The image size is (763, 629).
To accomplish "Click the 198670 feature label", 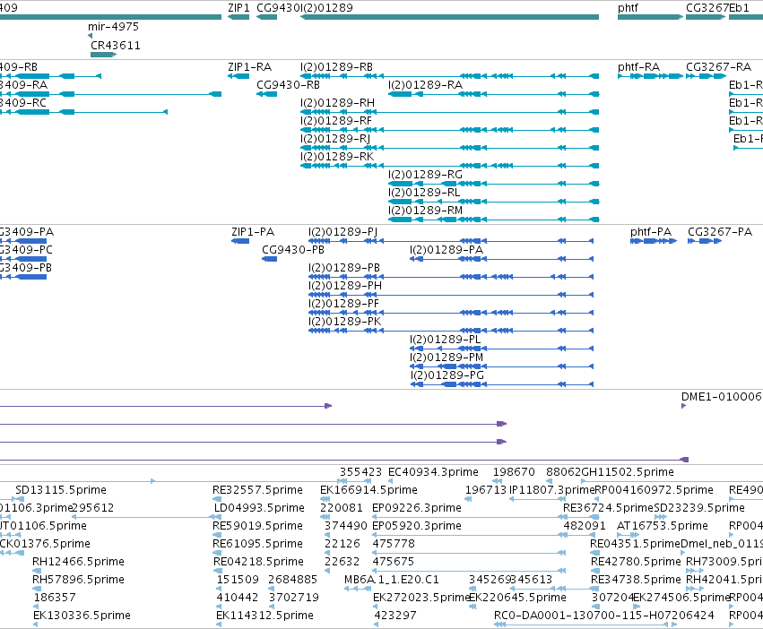I will [514, 472].
